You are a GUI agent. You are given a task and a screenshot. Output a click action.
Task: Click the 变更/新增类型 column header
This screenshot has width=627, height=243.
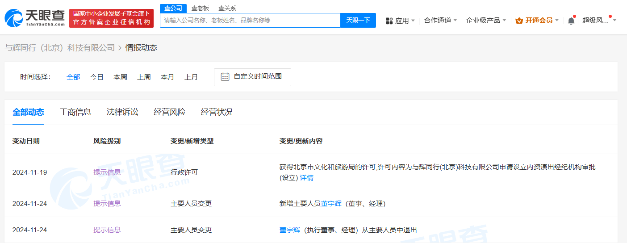[192, 141]
